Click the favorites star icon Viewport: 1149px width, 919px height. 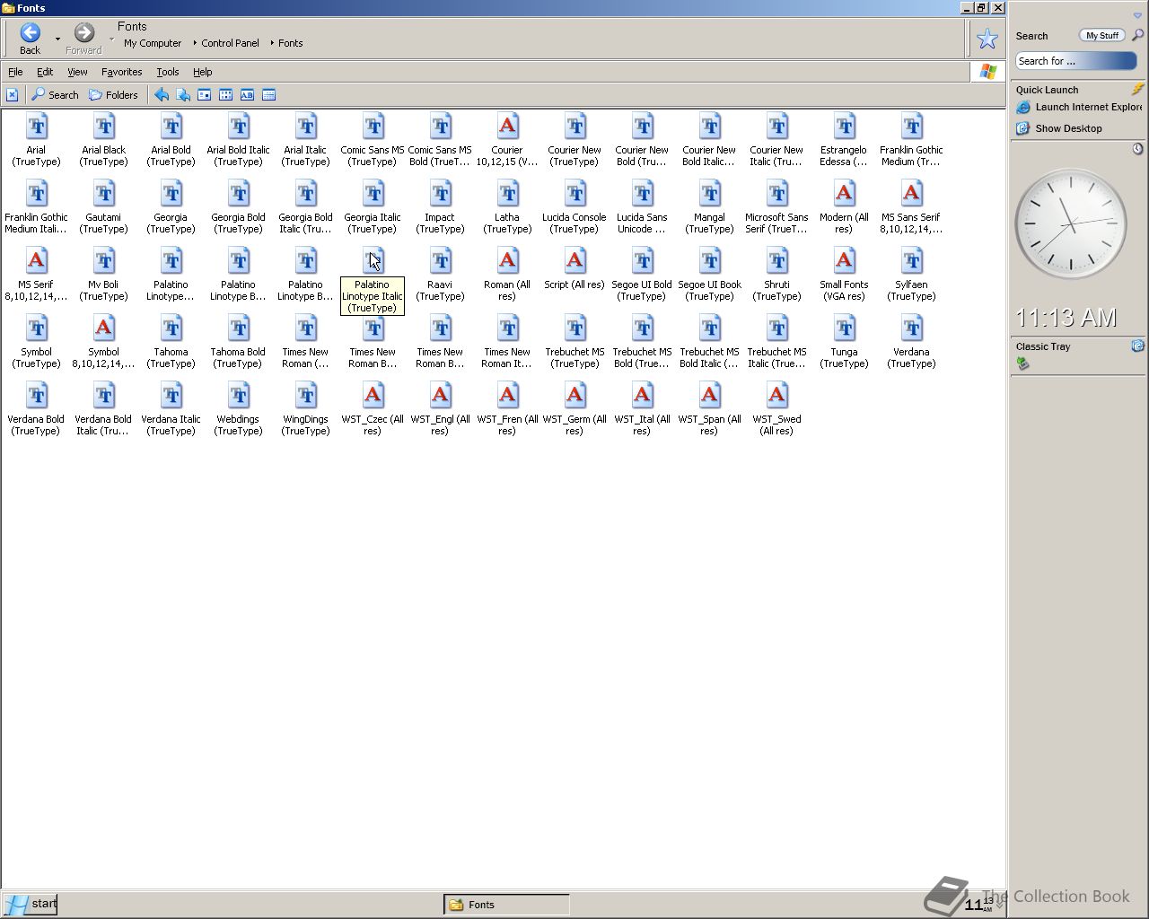(x=987, y=39)
